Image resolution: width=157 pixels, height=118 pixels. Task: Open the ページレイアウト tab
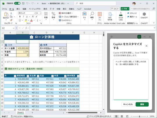[x=35, y=9]
